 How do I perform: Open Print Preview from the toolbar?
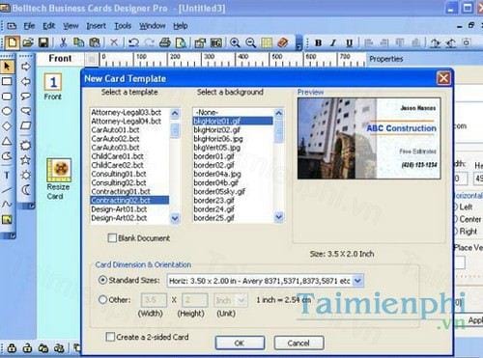tap(181, 42)
